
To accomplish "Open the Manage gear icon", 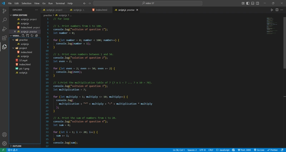I will pyautogui.click(x=4, y=143).
